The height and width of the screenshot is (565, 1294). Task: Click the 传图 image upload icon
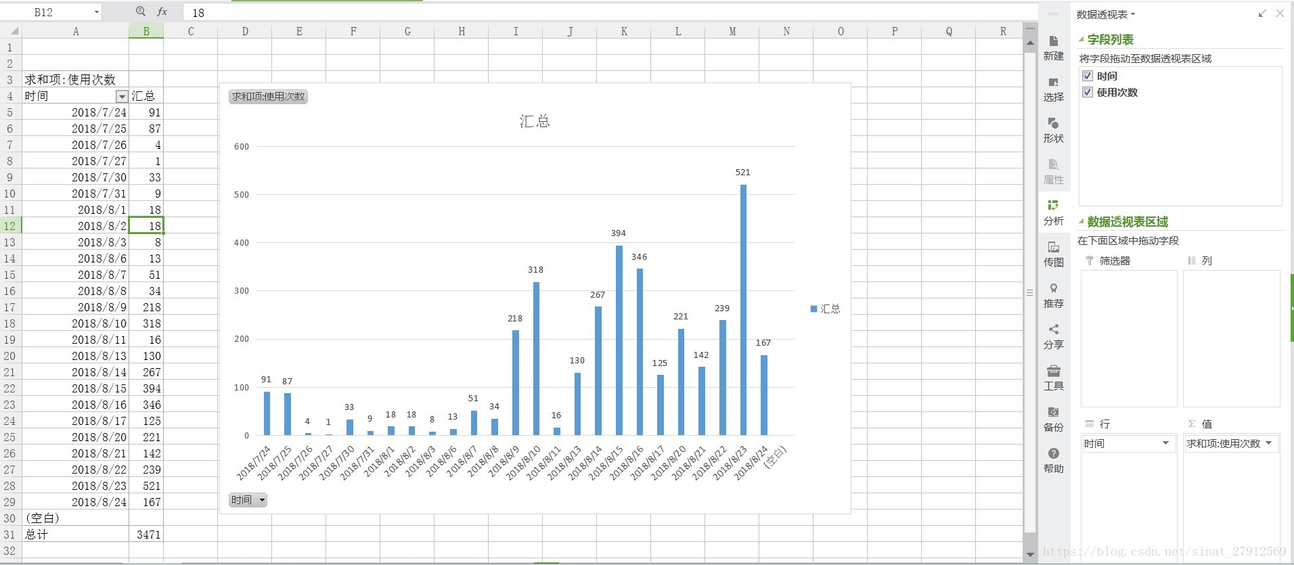tap(1053, 254)
